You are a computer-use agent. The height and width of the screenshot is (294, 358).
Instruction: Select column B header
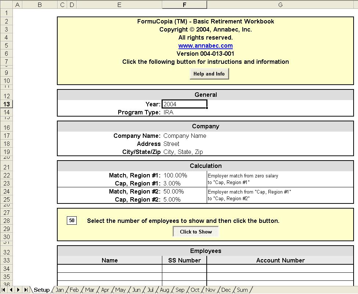coord(40,5)
